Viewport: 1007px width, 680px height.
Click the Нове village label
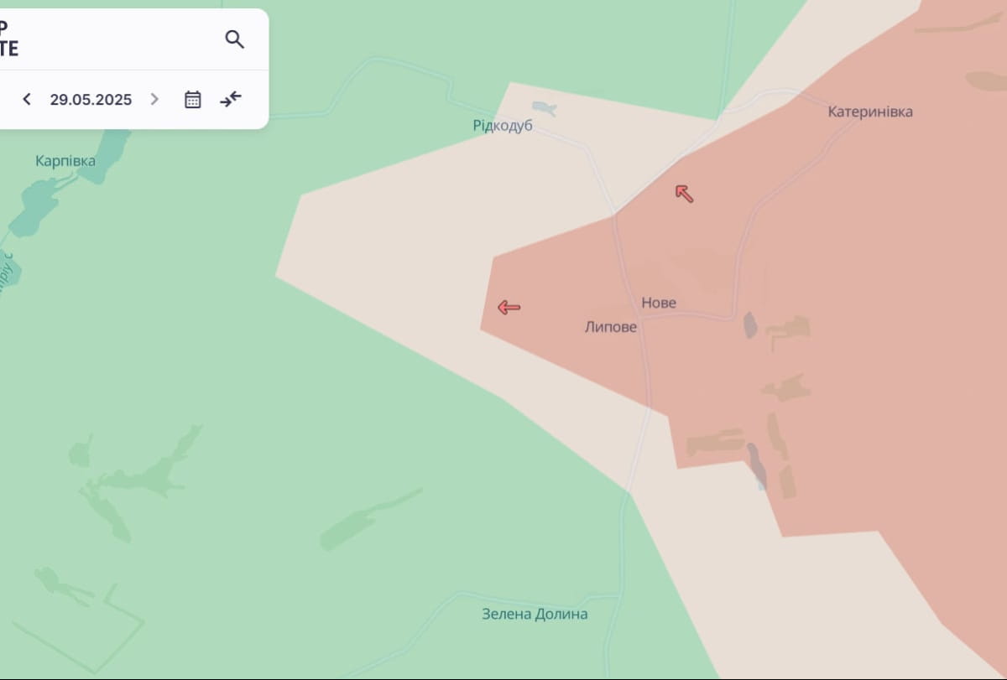tap(659, 303)
